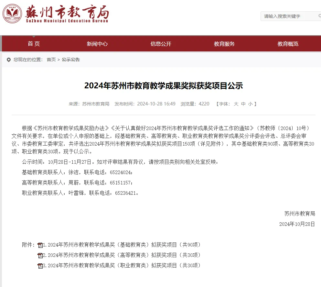Click the 首页 breadcrumb link
Screen dimensions: 321x287
51,60
